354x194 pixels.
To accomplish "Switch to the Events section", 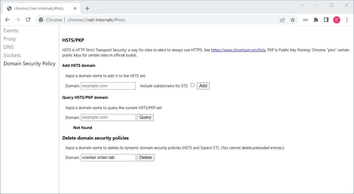I will 11,30.
